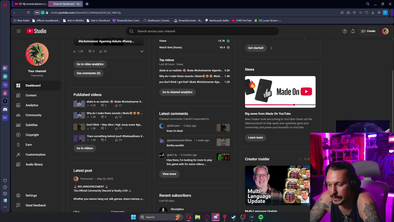Viewport: 394px width, 222px height.
Task: Open the Settings gear in the sidebar
Action: [18, 195]
